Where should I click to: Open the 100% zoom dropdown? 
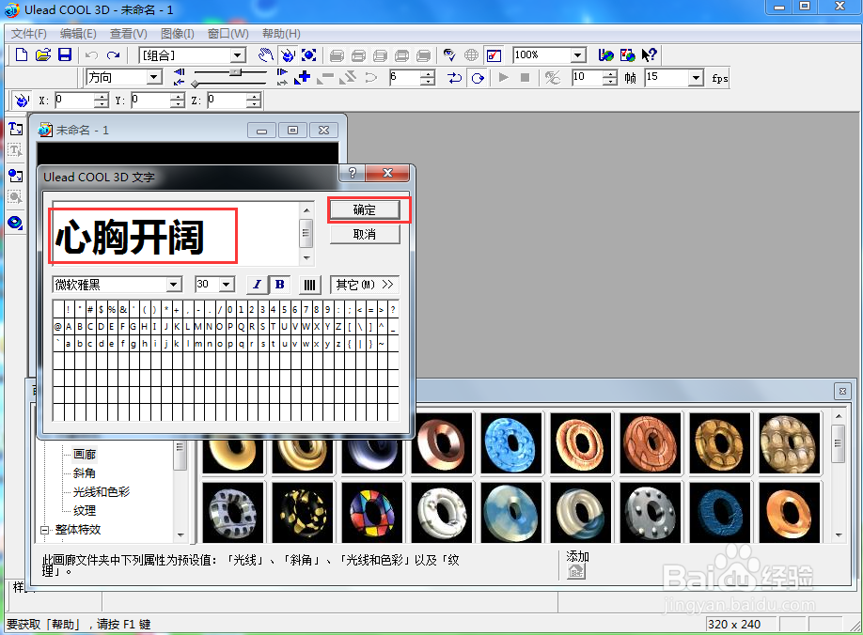coord(577,55)
